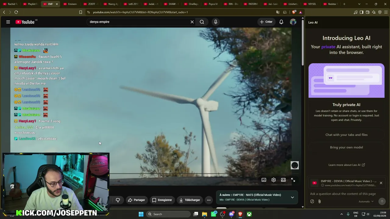Expand the À suivre mix playlist panel
The image size is (390, 219).
tap(292, 197)
